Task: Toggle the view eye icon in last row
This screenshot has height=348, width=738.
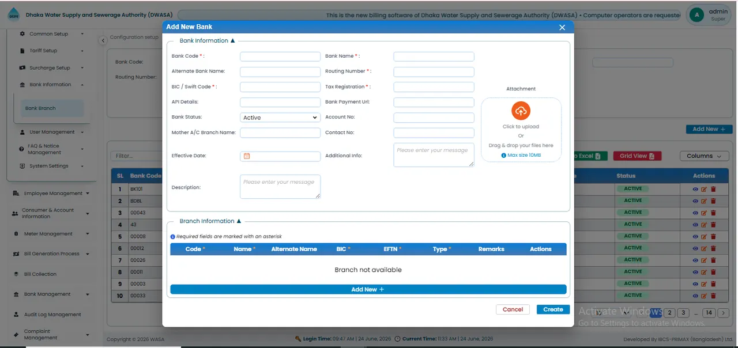Action: [x=695, y=296]
